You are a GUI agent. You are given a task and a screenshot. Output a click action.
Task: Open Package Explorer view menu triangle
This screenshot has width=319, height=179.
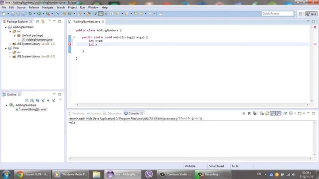tap(49, 21)
